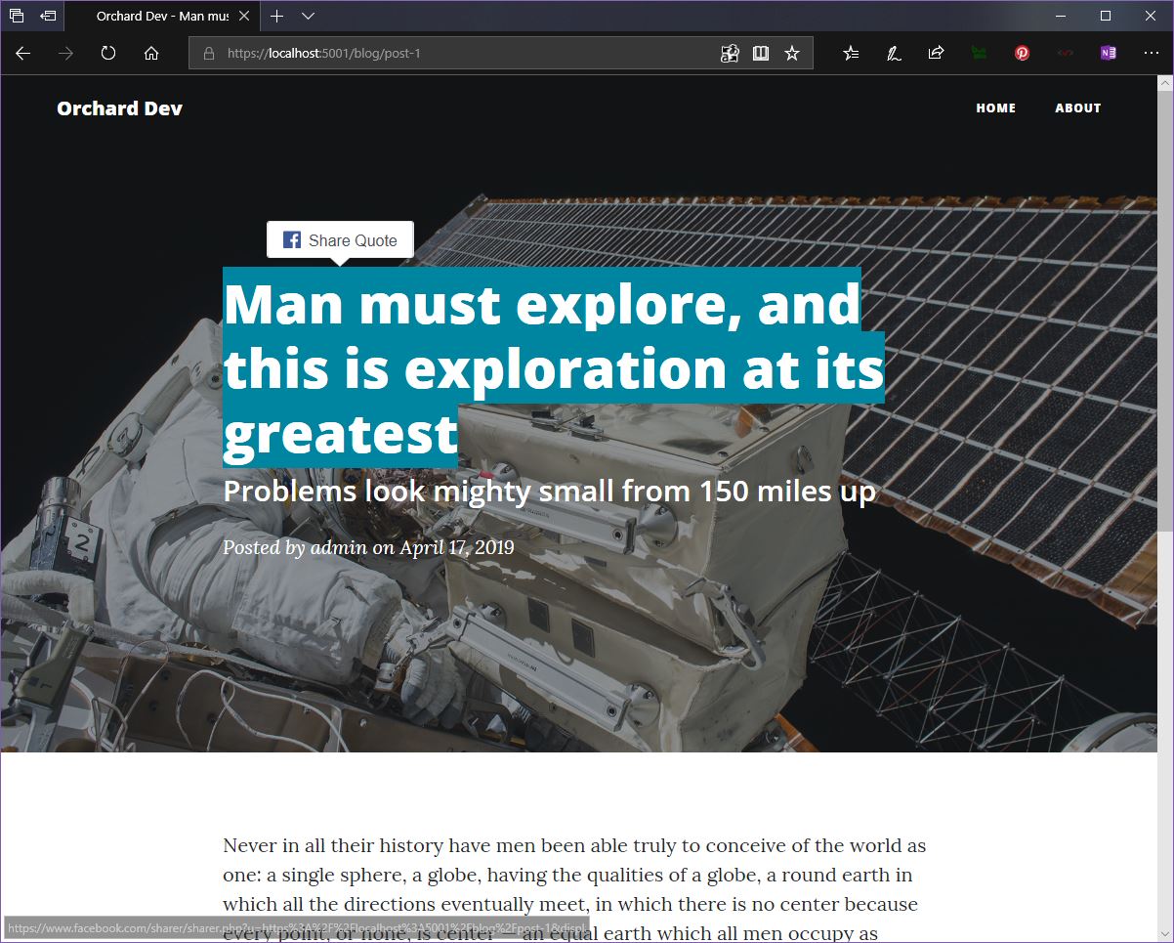The width and height of the screenshot is (1174, 943).
Task: Click the Pinterest extension icon
Action: pos(1022,54)
